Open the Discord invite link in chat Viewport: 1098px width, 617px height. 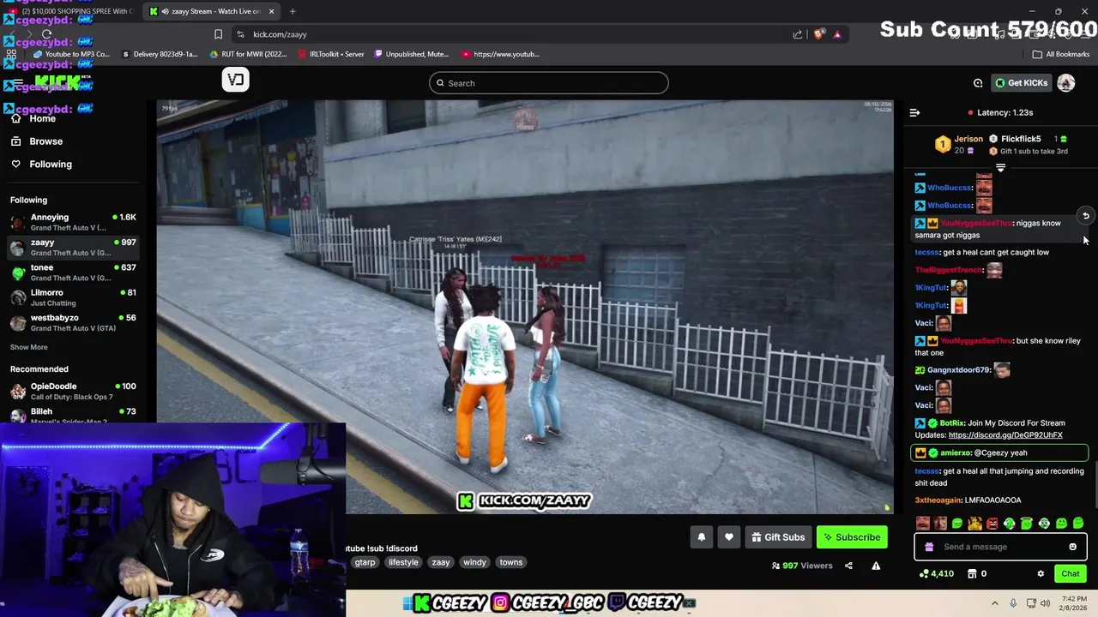[x=1005, y=435]
